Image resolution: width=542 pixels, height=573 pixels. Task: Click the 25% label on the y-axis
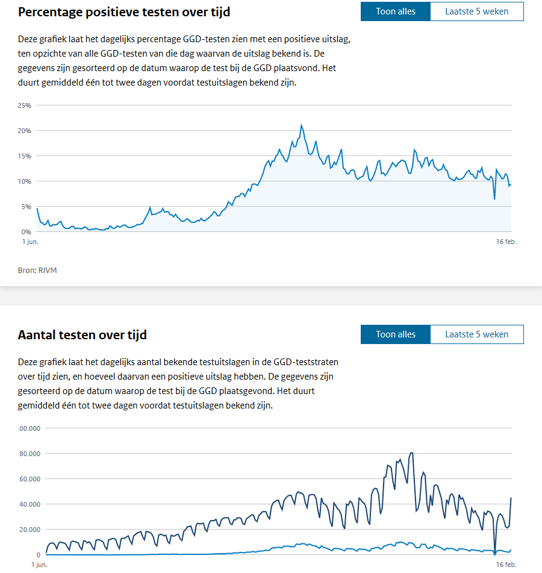(x=25, y=105)
